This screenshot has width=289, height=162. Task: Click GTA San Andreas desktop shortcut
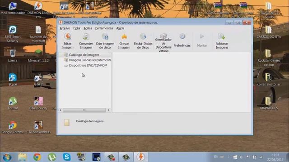[x=38, y=127]
